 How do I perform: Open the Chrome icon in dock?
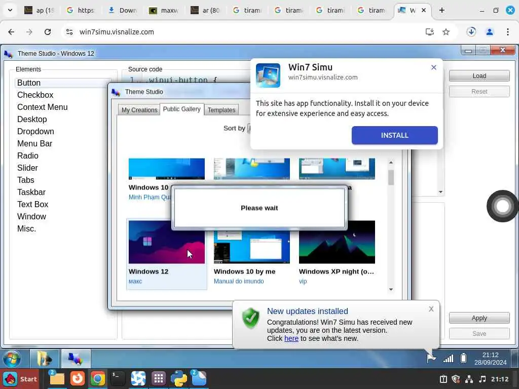[x=98, y=379]
